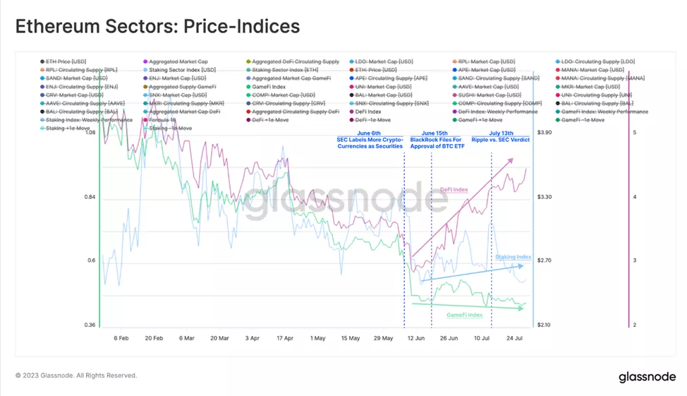
Task: Click the dot beside SUSHI: Market Cap [USD]
Action: pos(455,95)
